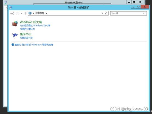
Task: Click the blue help question mark icon
Action: tap(13, 45)
